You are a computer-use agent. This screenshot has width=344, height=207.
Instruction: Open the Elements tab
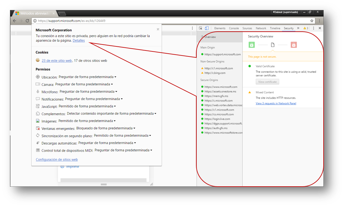coord(220,28)
